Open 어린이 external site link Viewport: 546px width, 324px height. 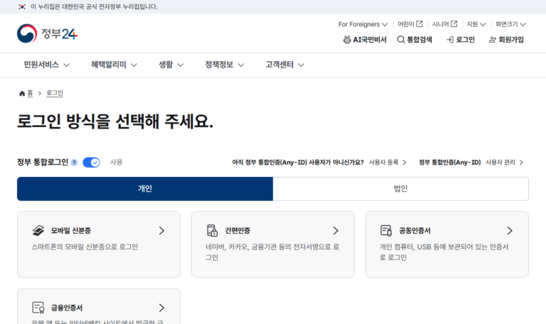click(x=409, y=24)
